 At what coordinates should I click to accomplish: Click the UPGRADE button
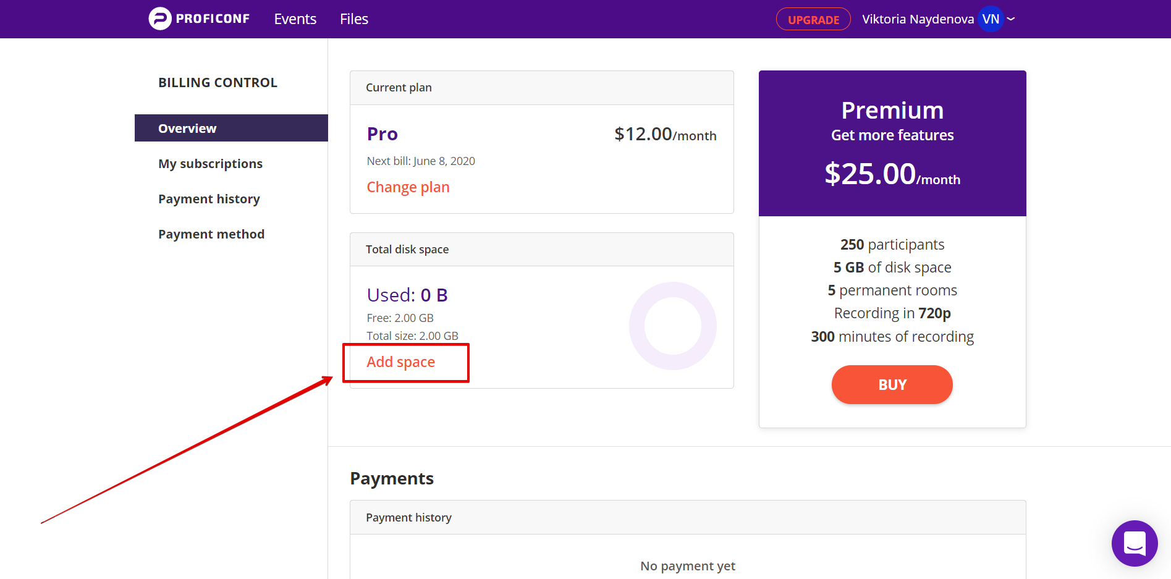(x=813, y=19)
